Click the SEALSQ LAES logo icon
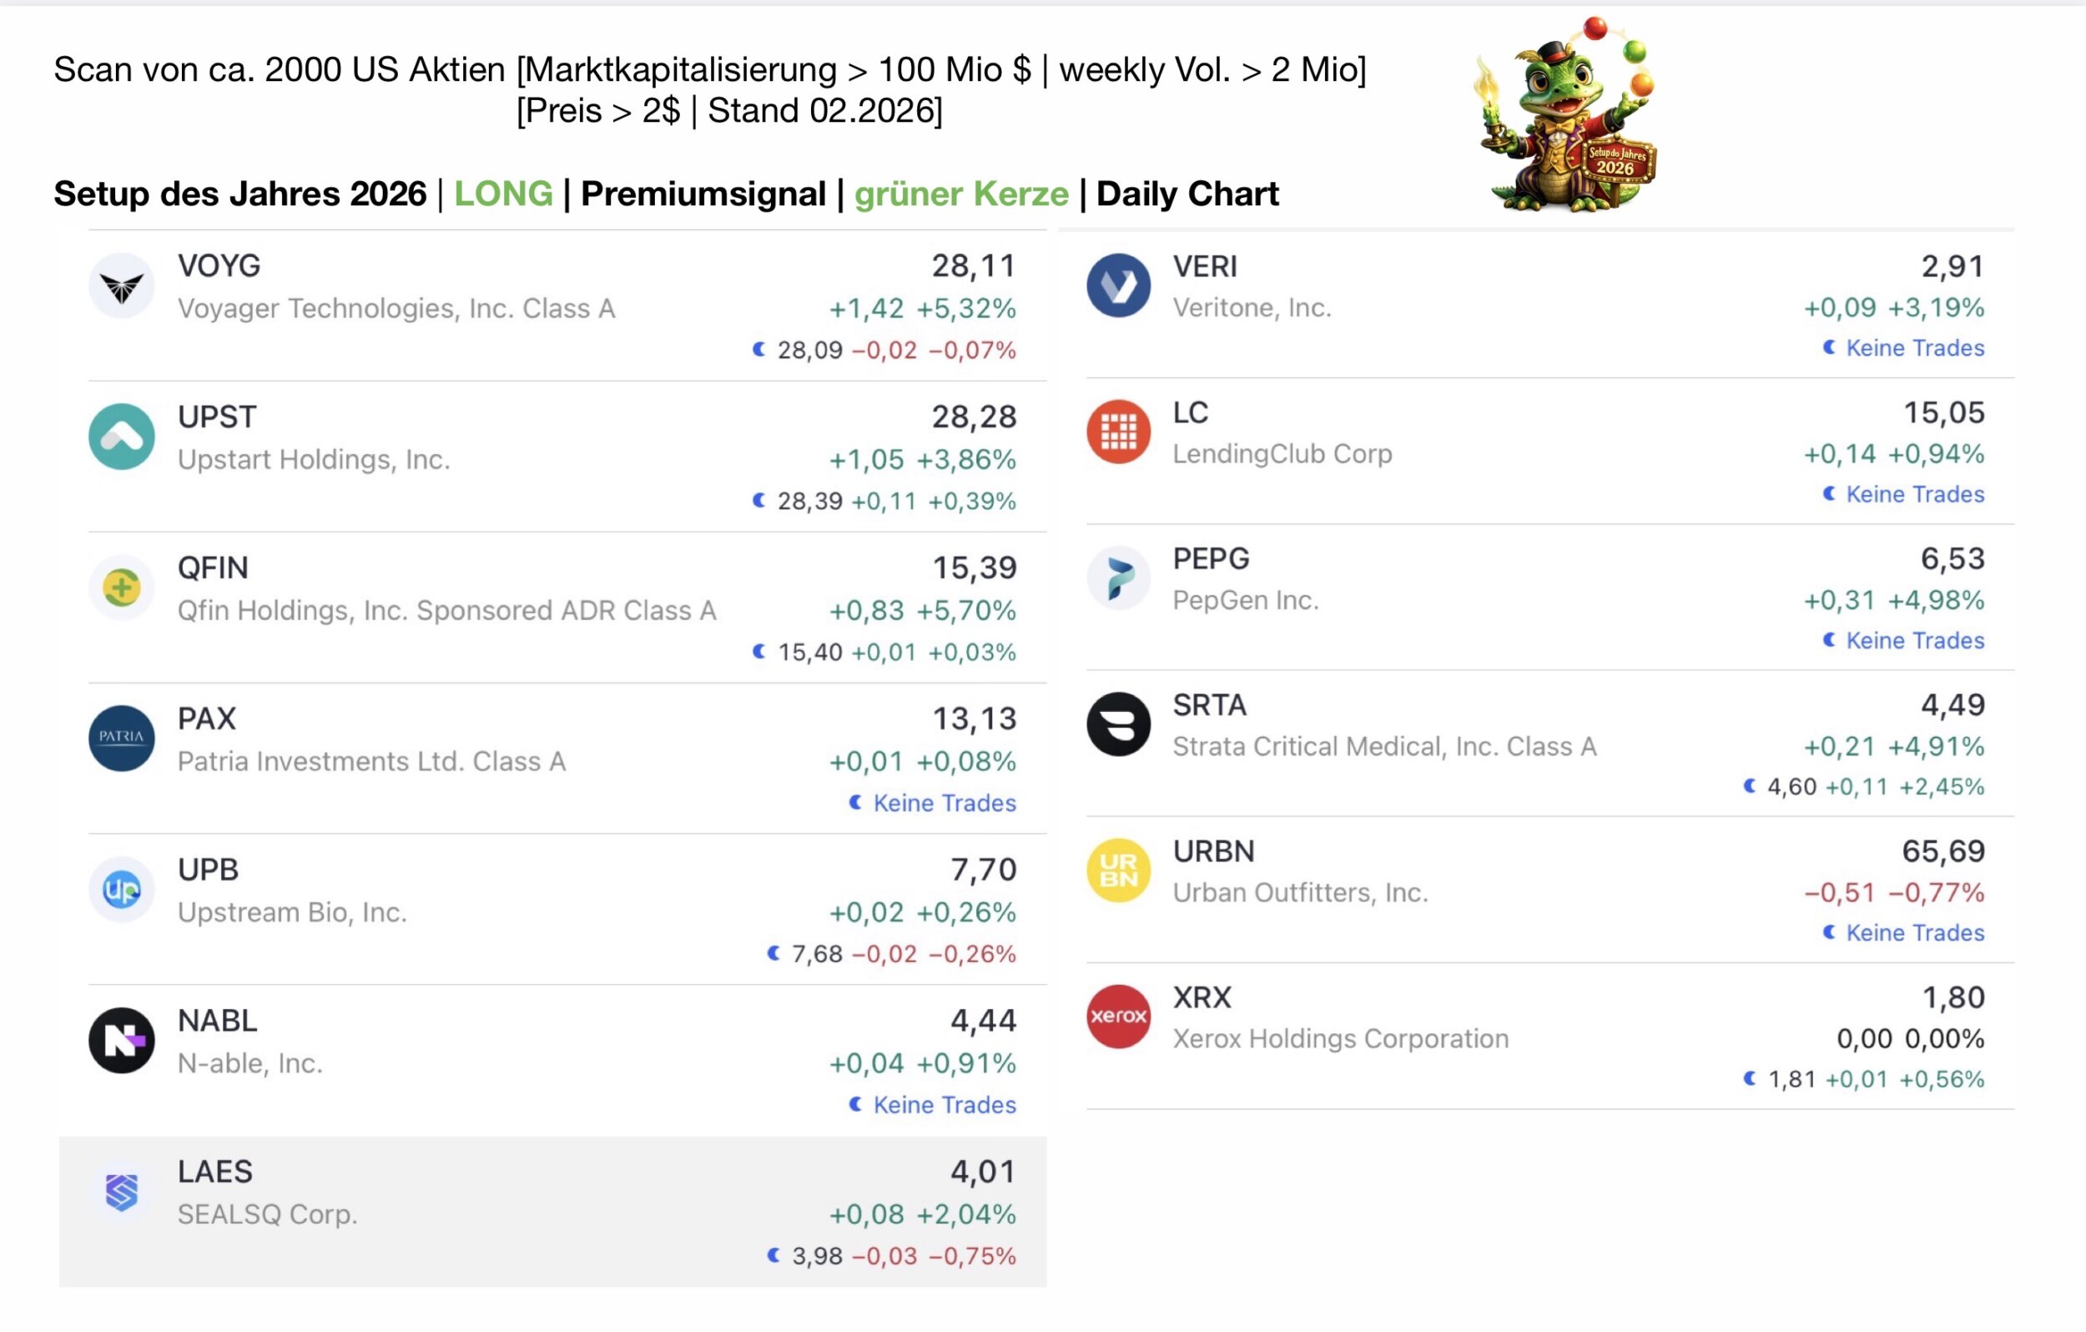 point(121,1192)
